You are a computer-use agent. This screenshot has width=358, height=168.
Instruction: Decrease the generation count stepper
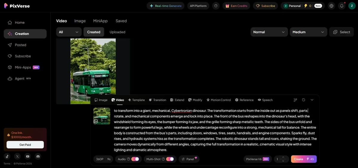(x=283, y=161)
